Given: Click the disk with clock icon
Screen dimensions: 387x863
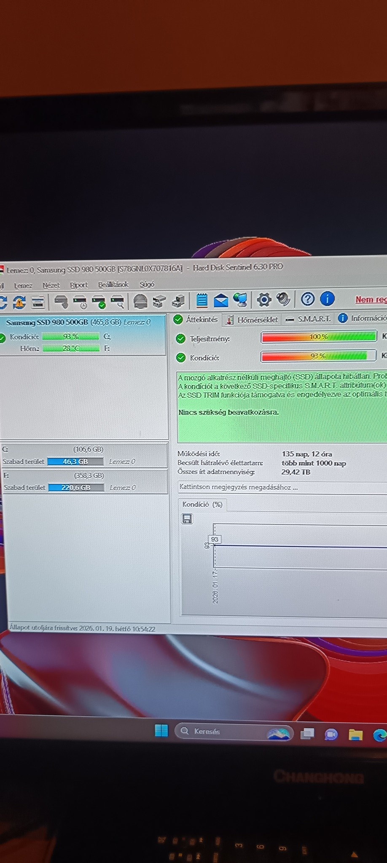Looking at the screenshot, I should [80, 302].
